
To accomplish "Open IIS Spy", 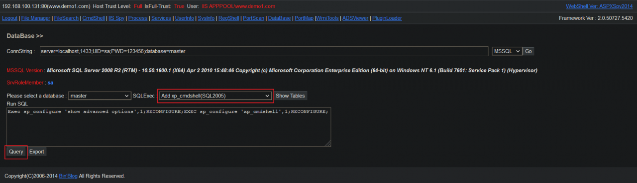I will coord(116,18).
